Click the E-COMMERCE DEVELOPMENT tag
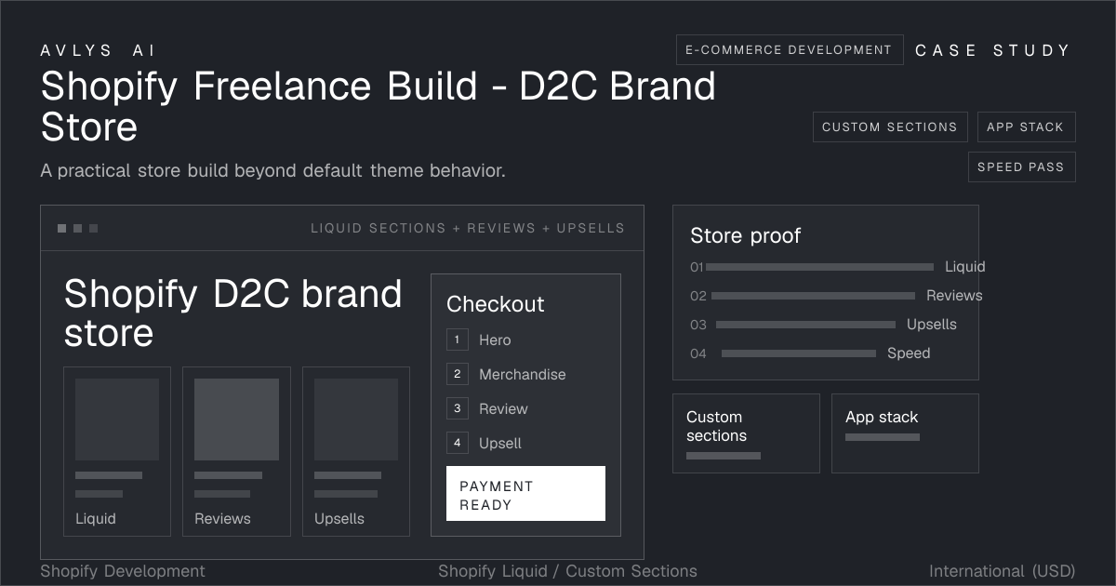 click(x=790, y=50)
